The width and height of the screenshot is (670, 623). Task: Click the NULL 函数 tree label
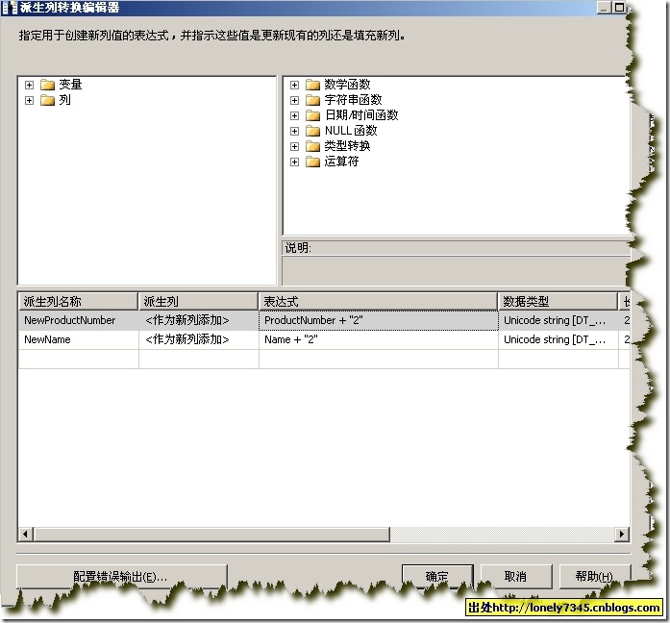[351, 131]
